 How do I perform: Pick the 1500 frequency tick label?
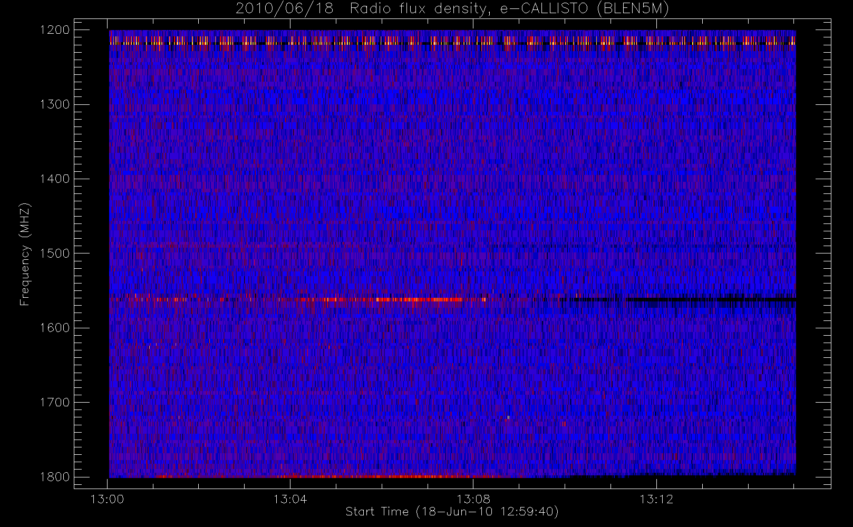pos(55,253)
